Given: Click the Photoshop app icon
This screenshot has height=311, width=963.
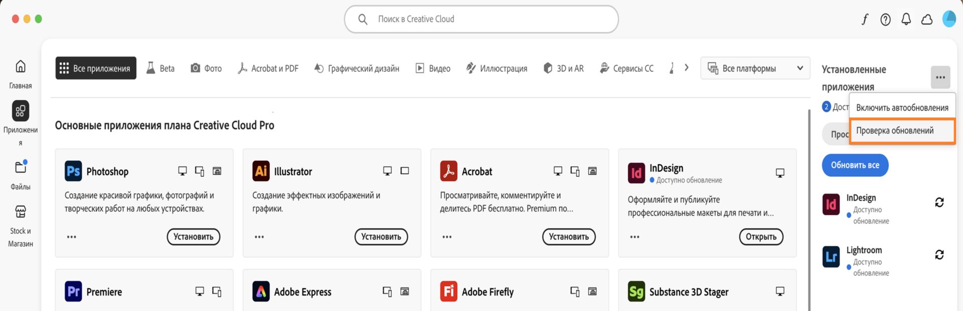Looking at the screenshot, I should tap(73, 171).
